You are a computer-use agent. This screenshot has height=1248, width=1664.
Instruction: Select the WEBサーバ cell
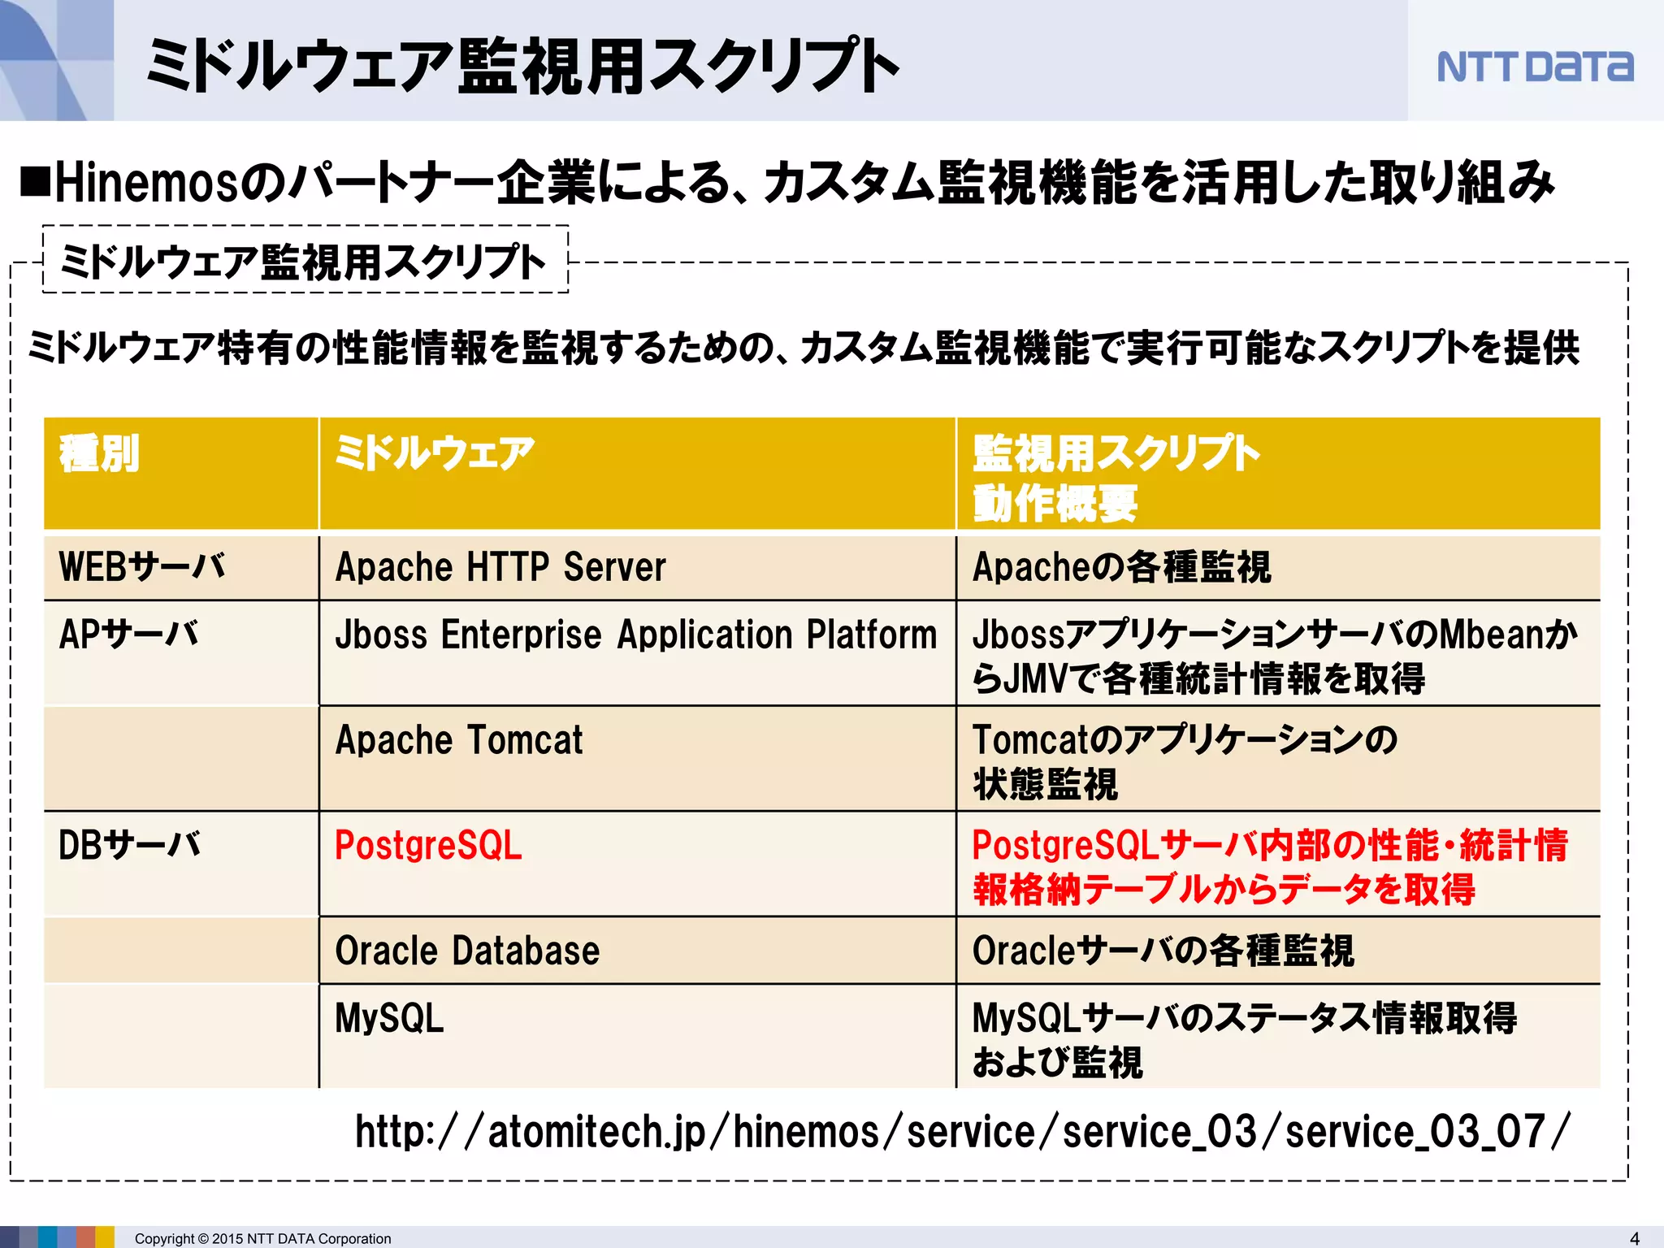click(x=181, y=566)
